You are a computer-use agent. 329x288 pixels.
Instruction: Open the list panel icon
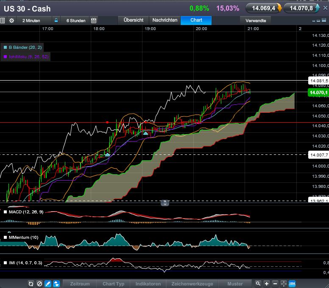click(x=3, y=20)
